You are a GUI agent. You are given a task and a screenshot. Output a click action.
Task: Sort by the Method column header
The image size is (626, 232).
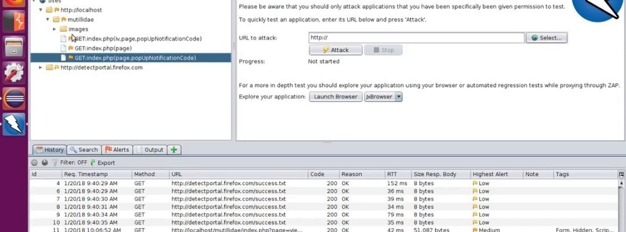coord(151,175)
